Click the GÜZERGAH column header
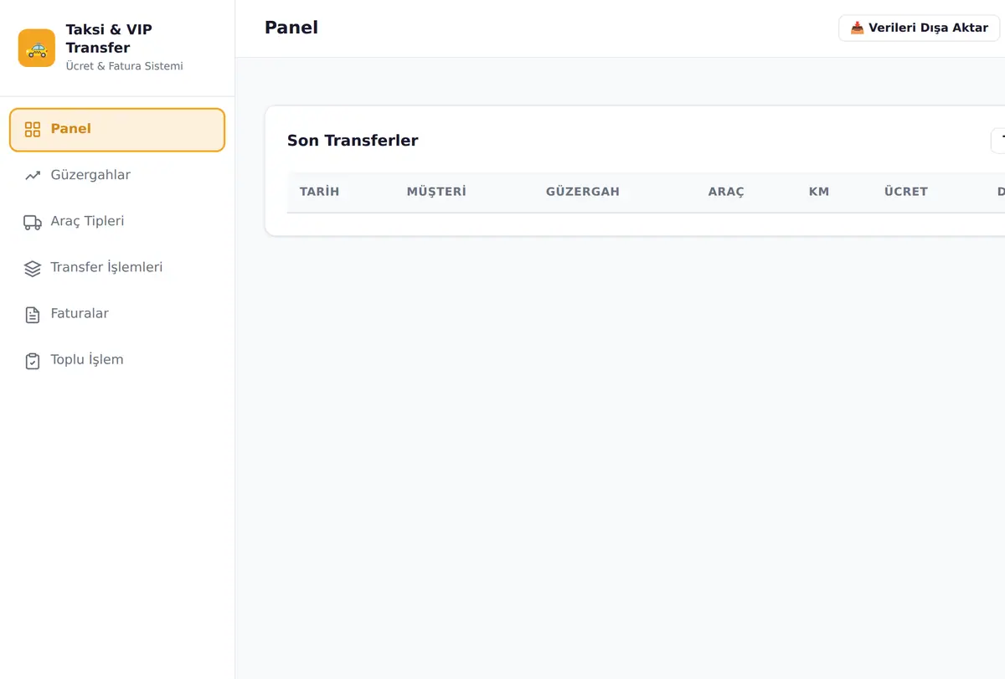 click(583, 192)
